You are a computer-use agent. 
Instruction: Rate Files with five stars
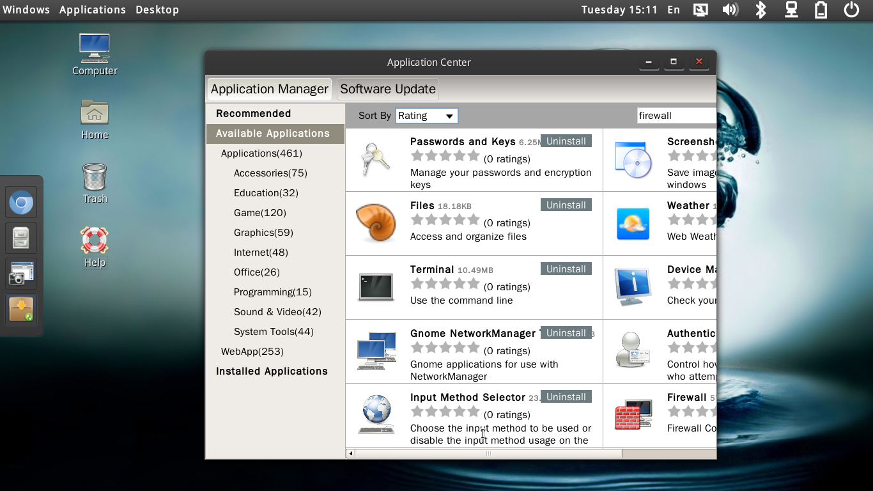click(x=474, y=219)
